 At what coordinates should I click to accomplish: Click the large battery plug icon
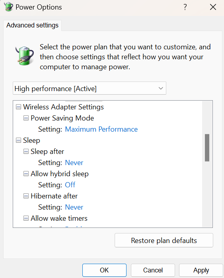tap(25, 56)
